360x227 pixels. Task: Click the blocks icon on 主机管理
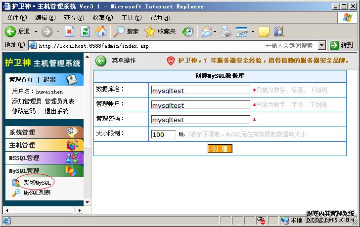click(x=72, y=145)
